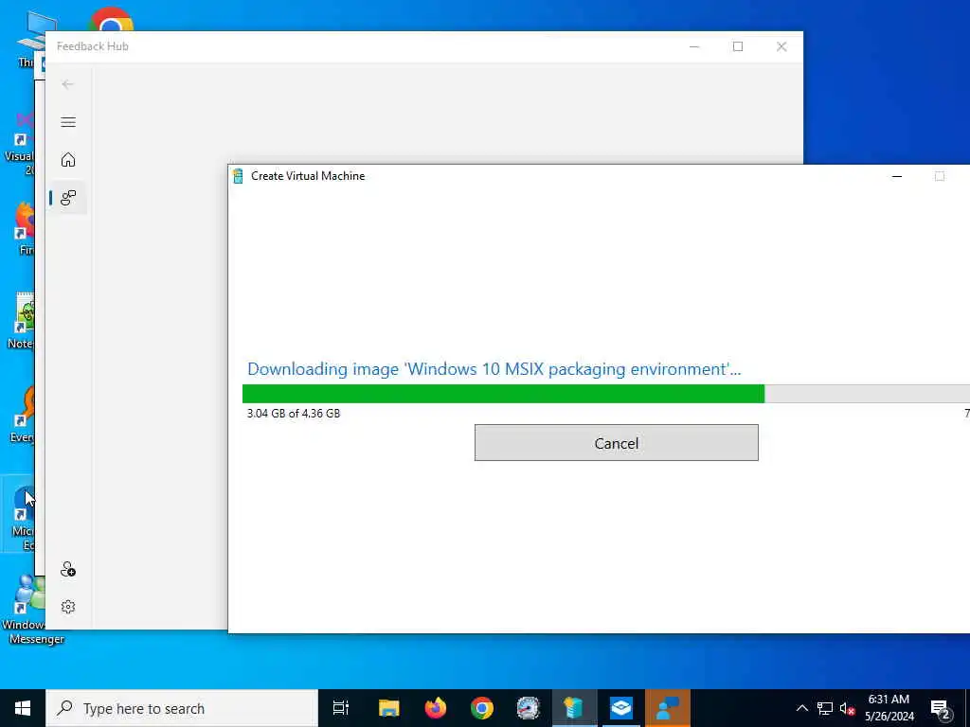Open the speedometer app on taskbar
The image size is (970, 727).
(529, 708)
